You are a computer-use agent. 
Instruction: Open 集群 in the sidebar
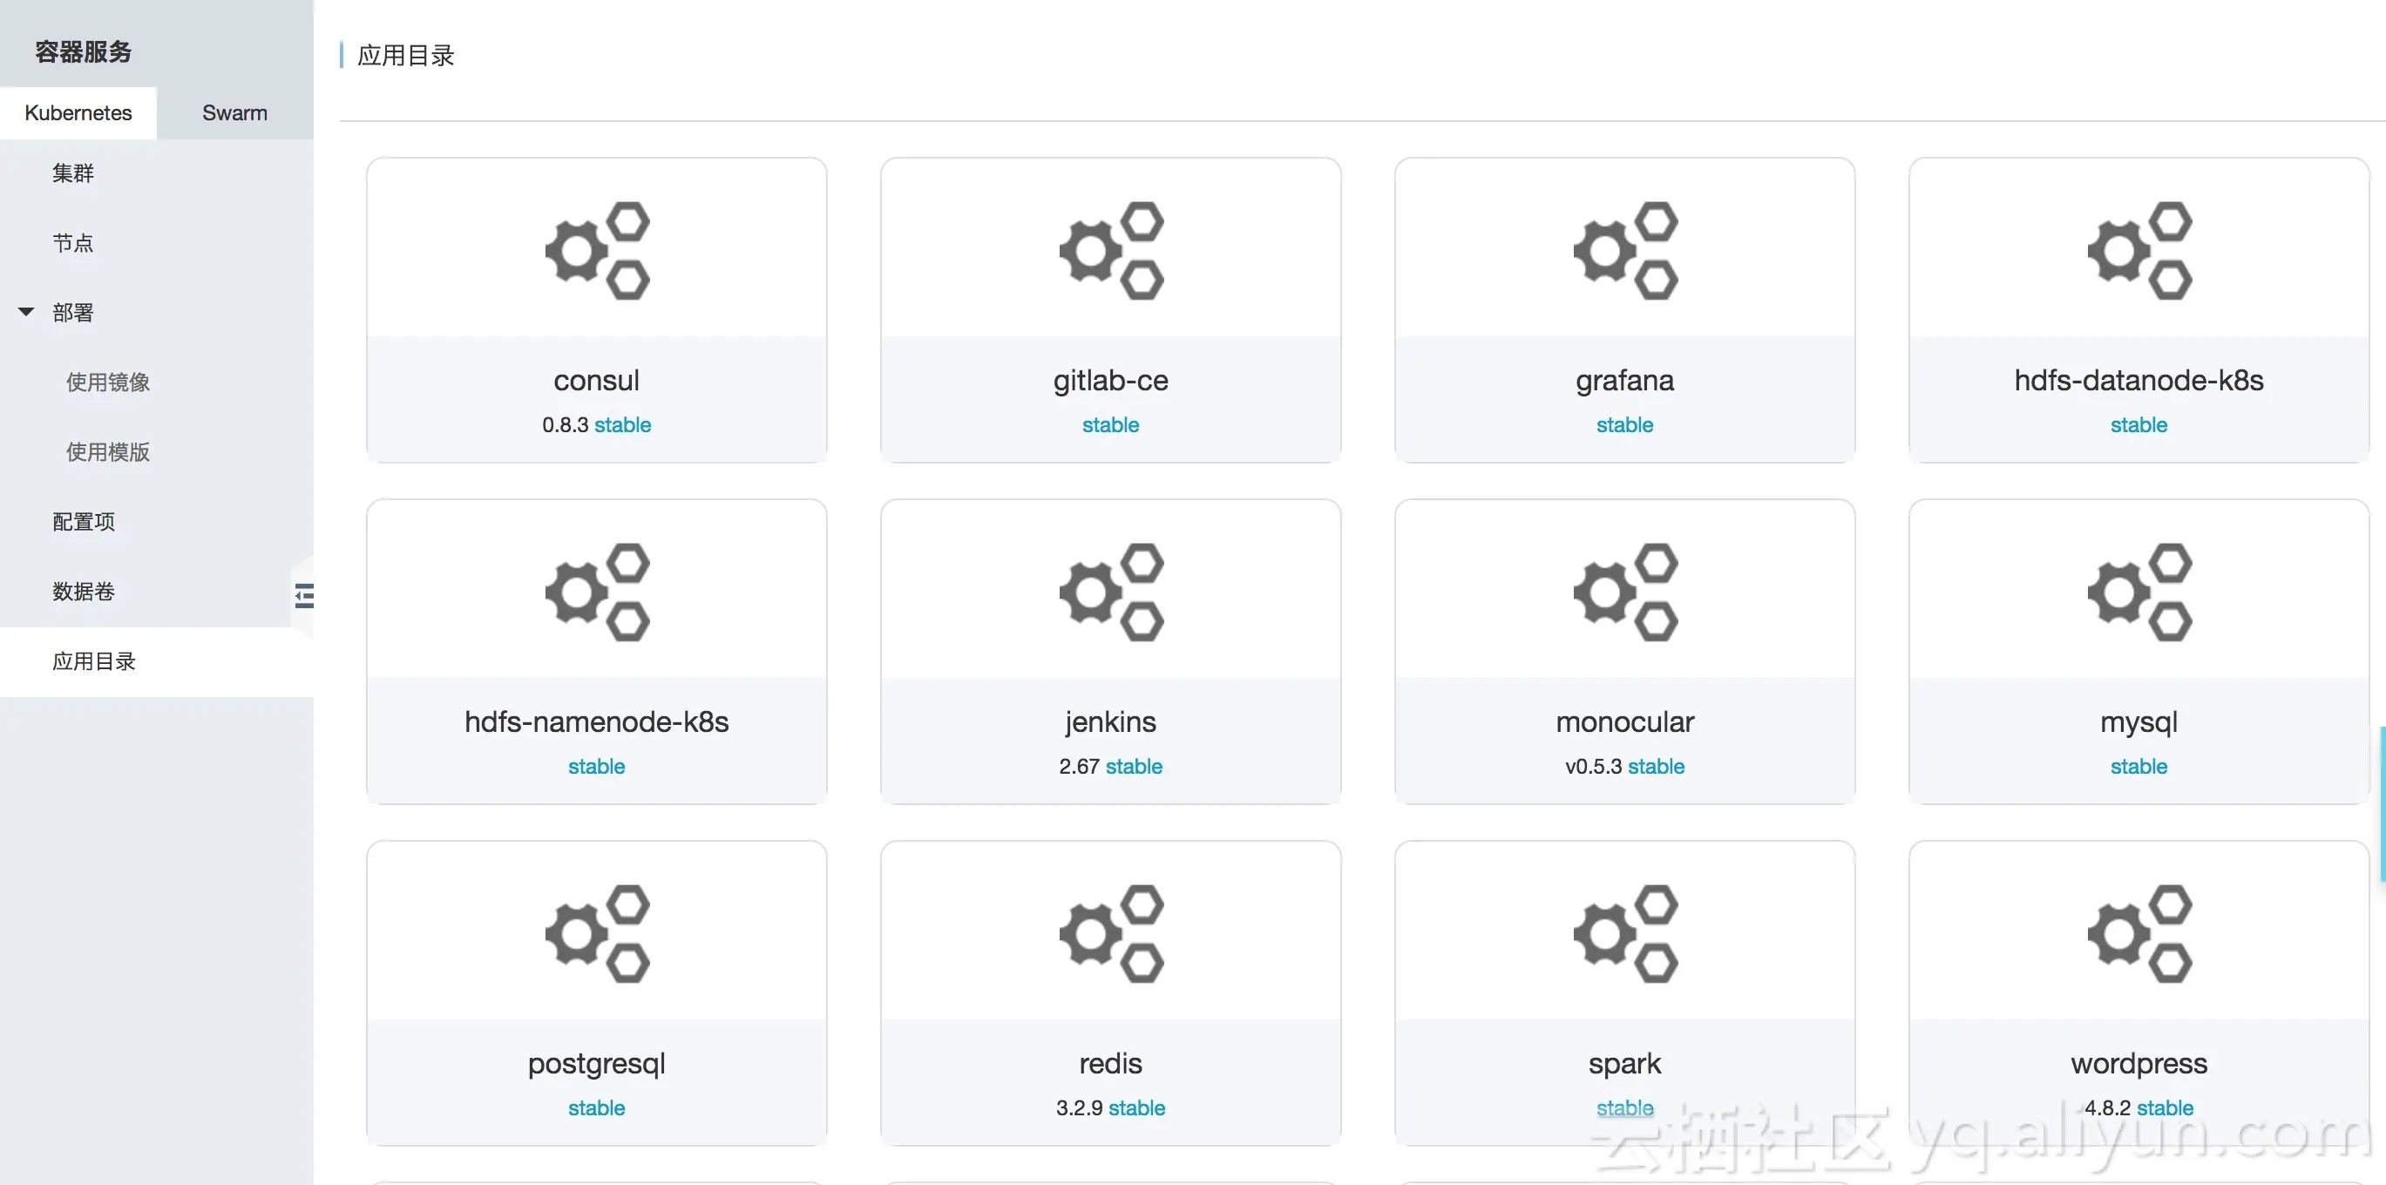73,173
